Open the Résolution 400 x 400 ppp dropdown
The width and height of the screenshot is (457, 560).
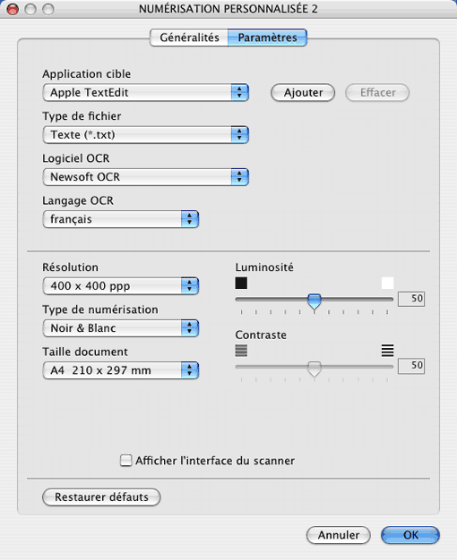click(121, 285)
